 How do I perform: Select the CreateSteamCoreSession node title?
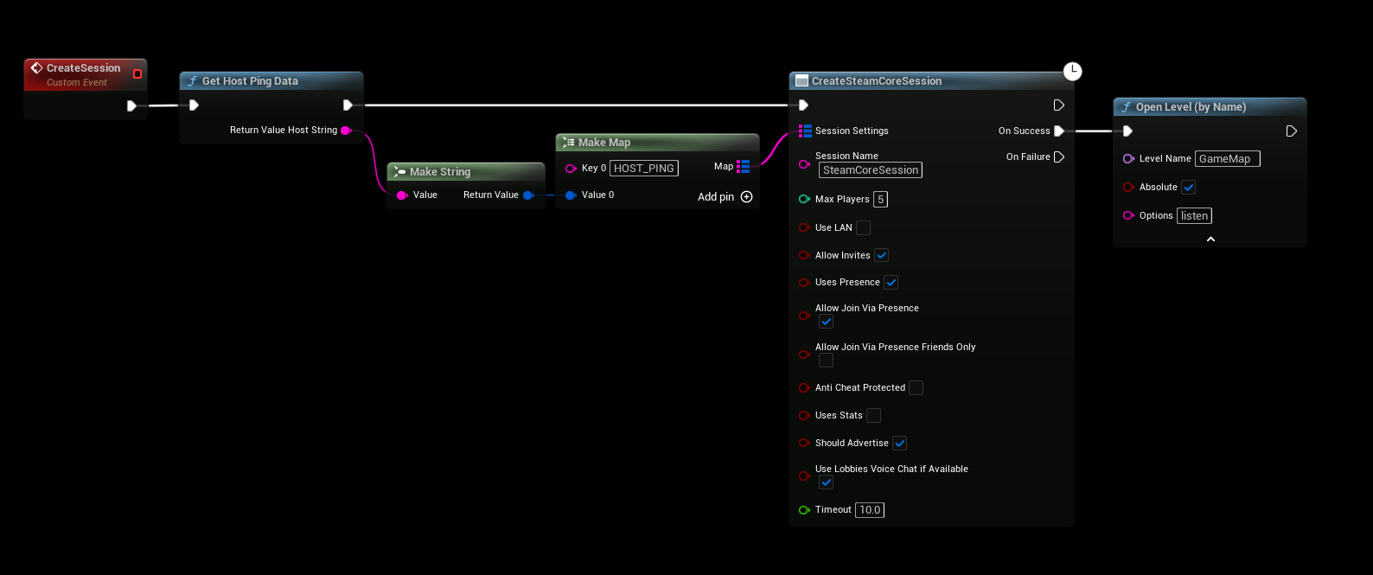tap(877, 81)
